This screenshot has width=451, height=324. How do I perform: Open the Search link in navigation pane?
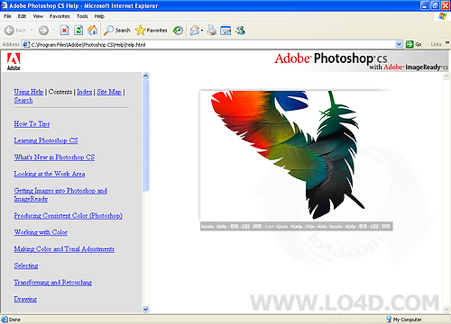coord(23,100)
